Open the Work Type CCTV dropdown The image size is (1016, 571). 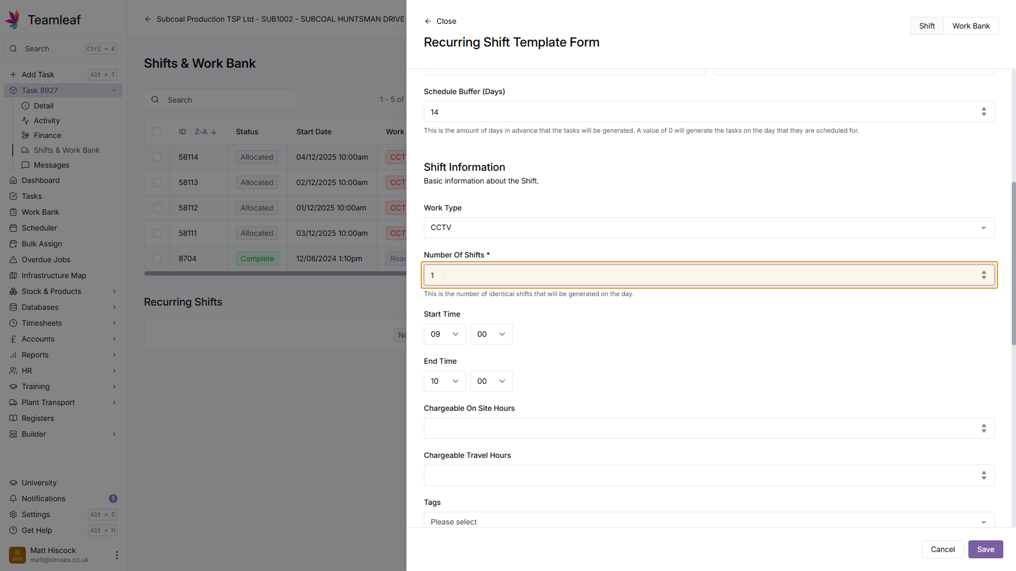tap(709, 228)
